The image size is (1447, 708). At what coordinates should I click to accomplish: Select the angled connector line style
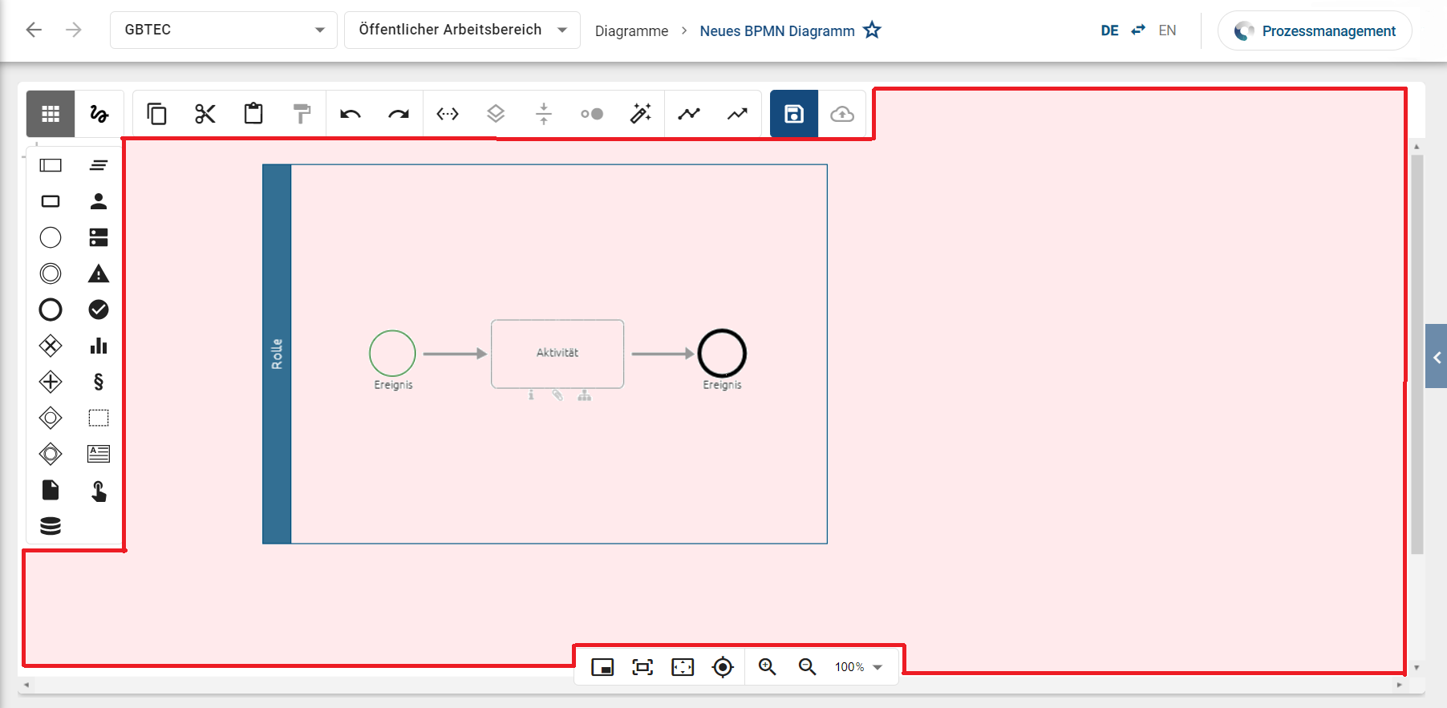[x=689, y=114]
